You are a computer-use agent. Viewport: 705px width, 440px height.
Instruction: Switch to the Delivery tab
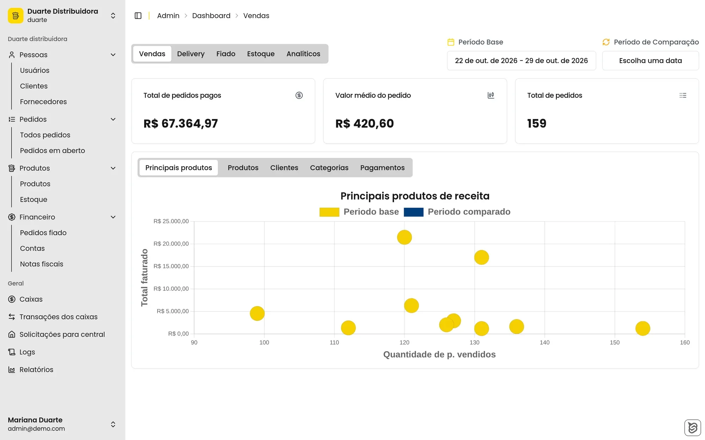tap(191, 54)
